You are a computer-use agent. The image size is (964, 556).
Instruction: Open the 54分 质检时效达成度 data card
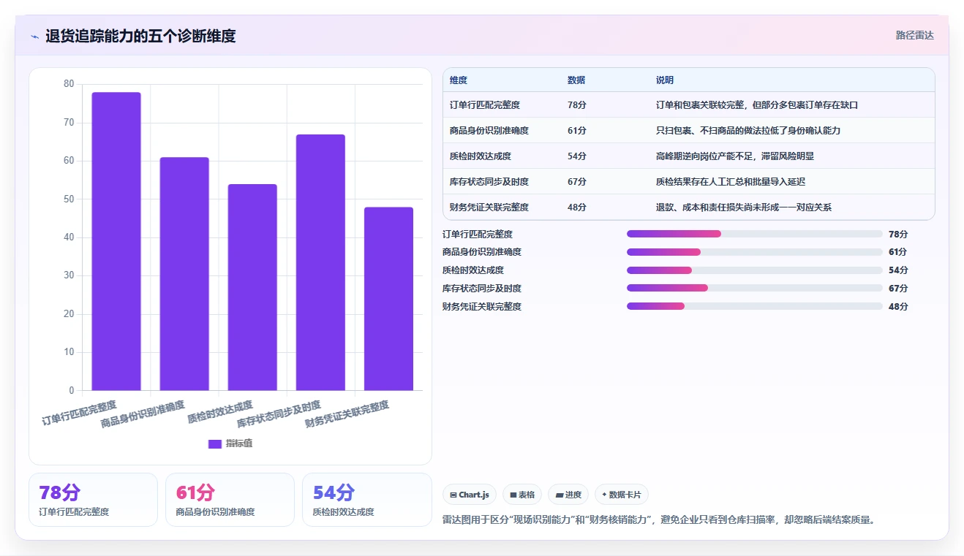366,500
